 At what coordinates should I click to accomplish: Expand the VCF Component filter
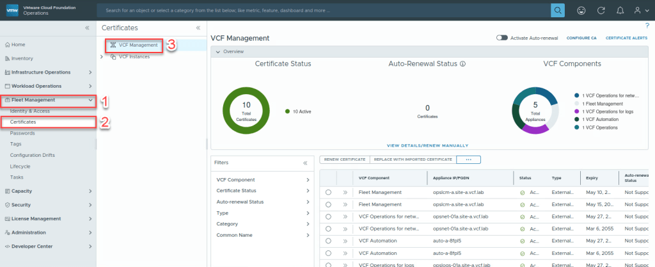click(x=308, y=180)
